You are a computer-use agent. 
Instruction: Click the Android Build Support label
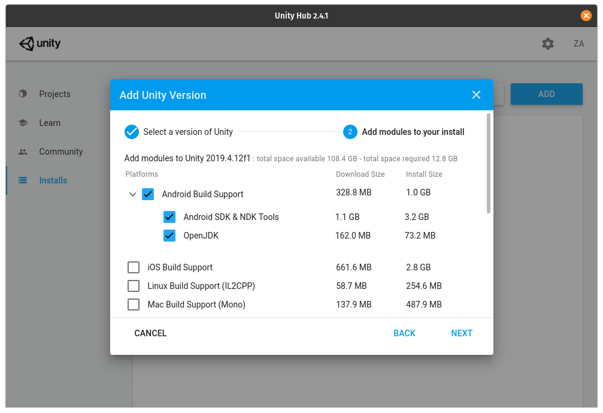pyautogui.click(x=202, y=194)
